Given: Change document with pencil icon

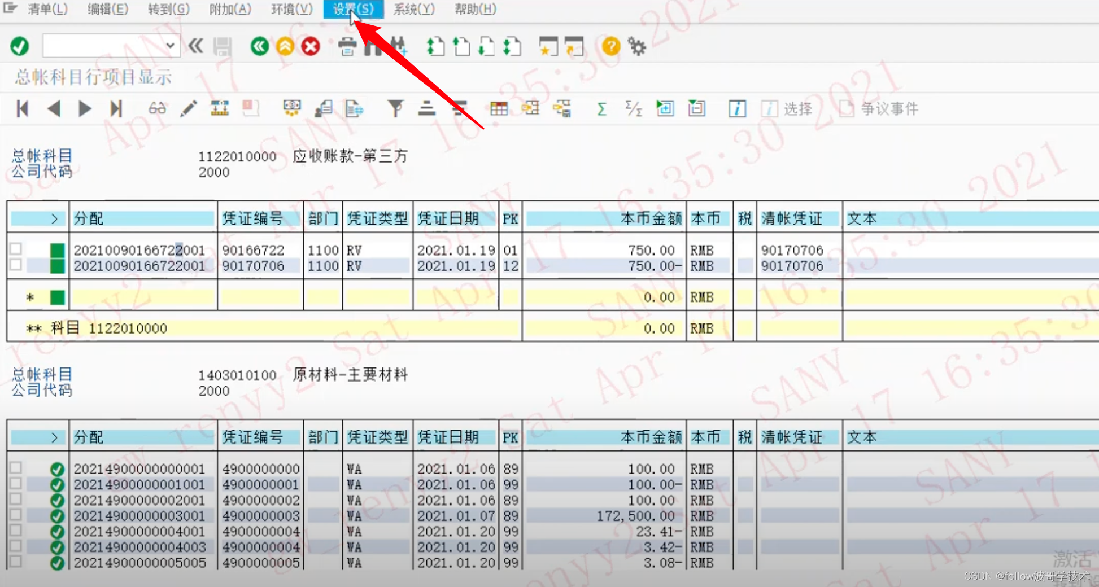Looking at the screenshot, I should 189,108.
